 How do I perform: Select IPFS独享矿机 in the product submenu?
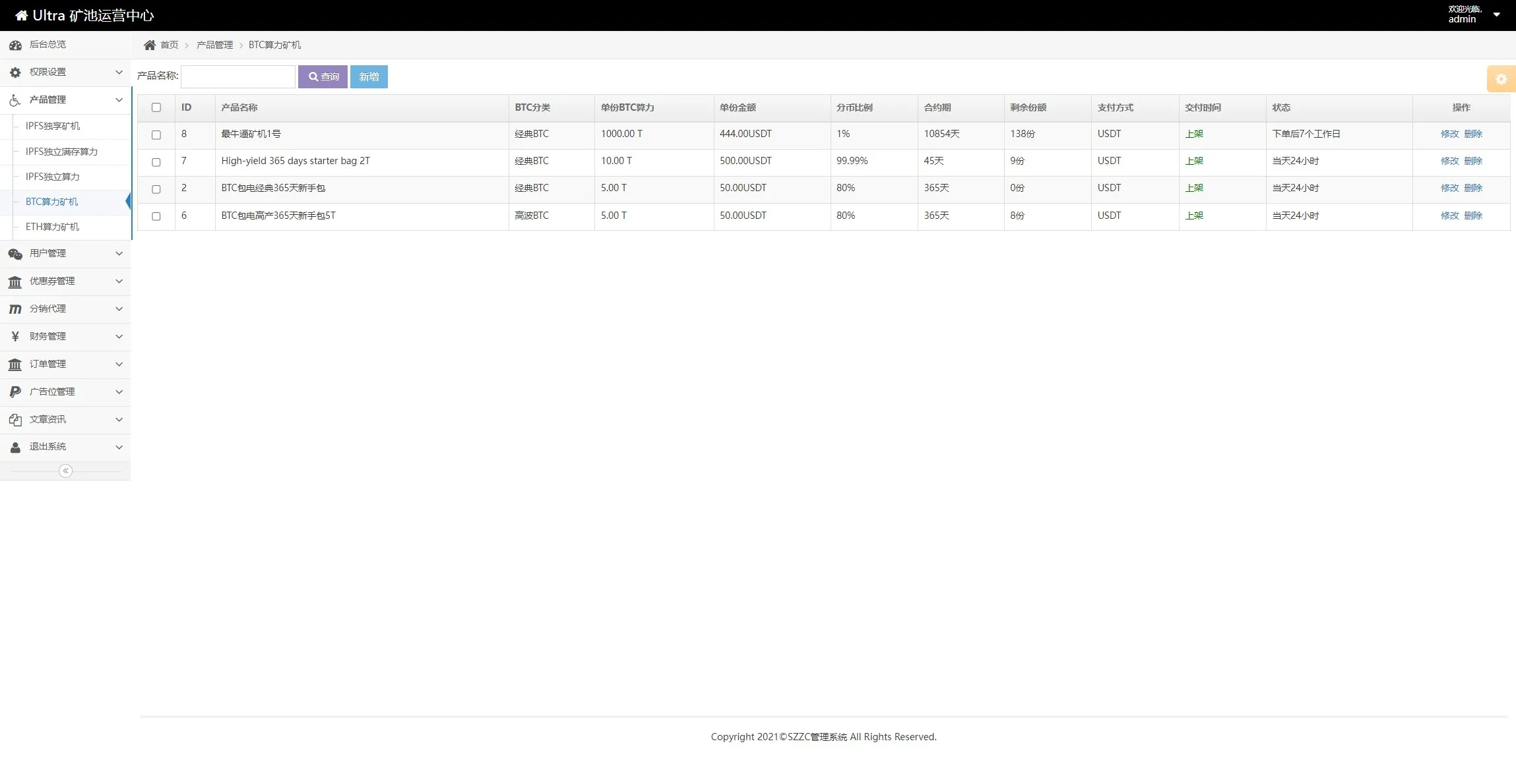coord(53,126)
